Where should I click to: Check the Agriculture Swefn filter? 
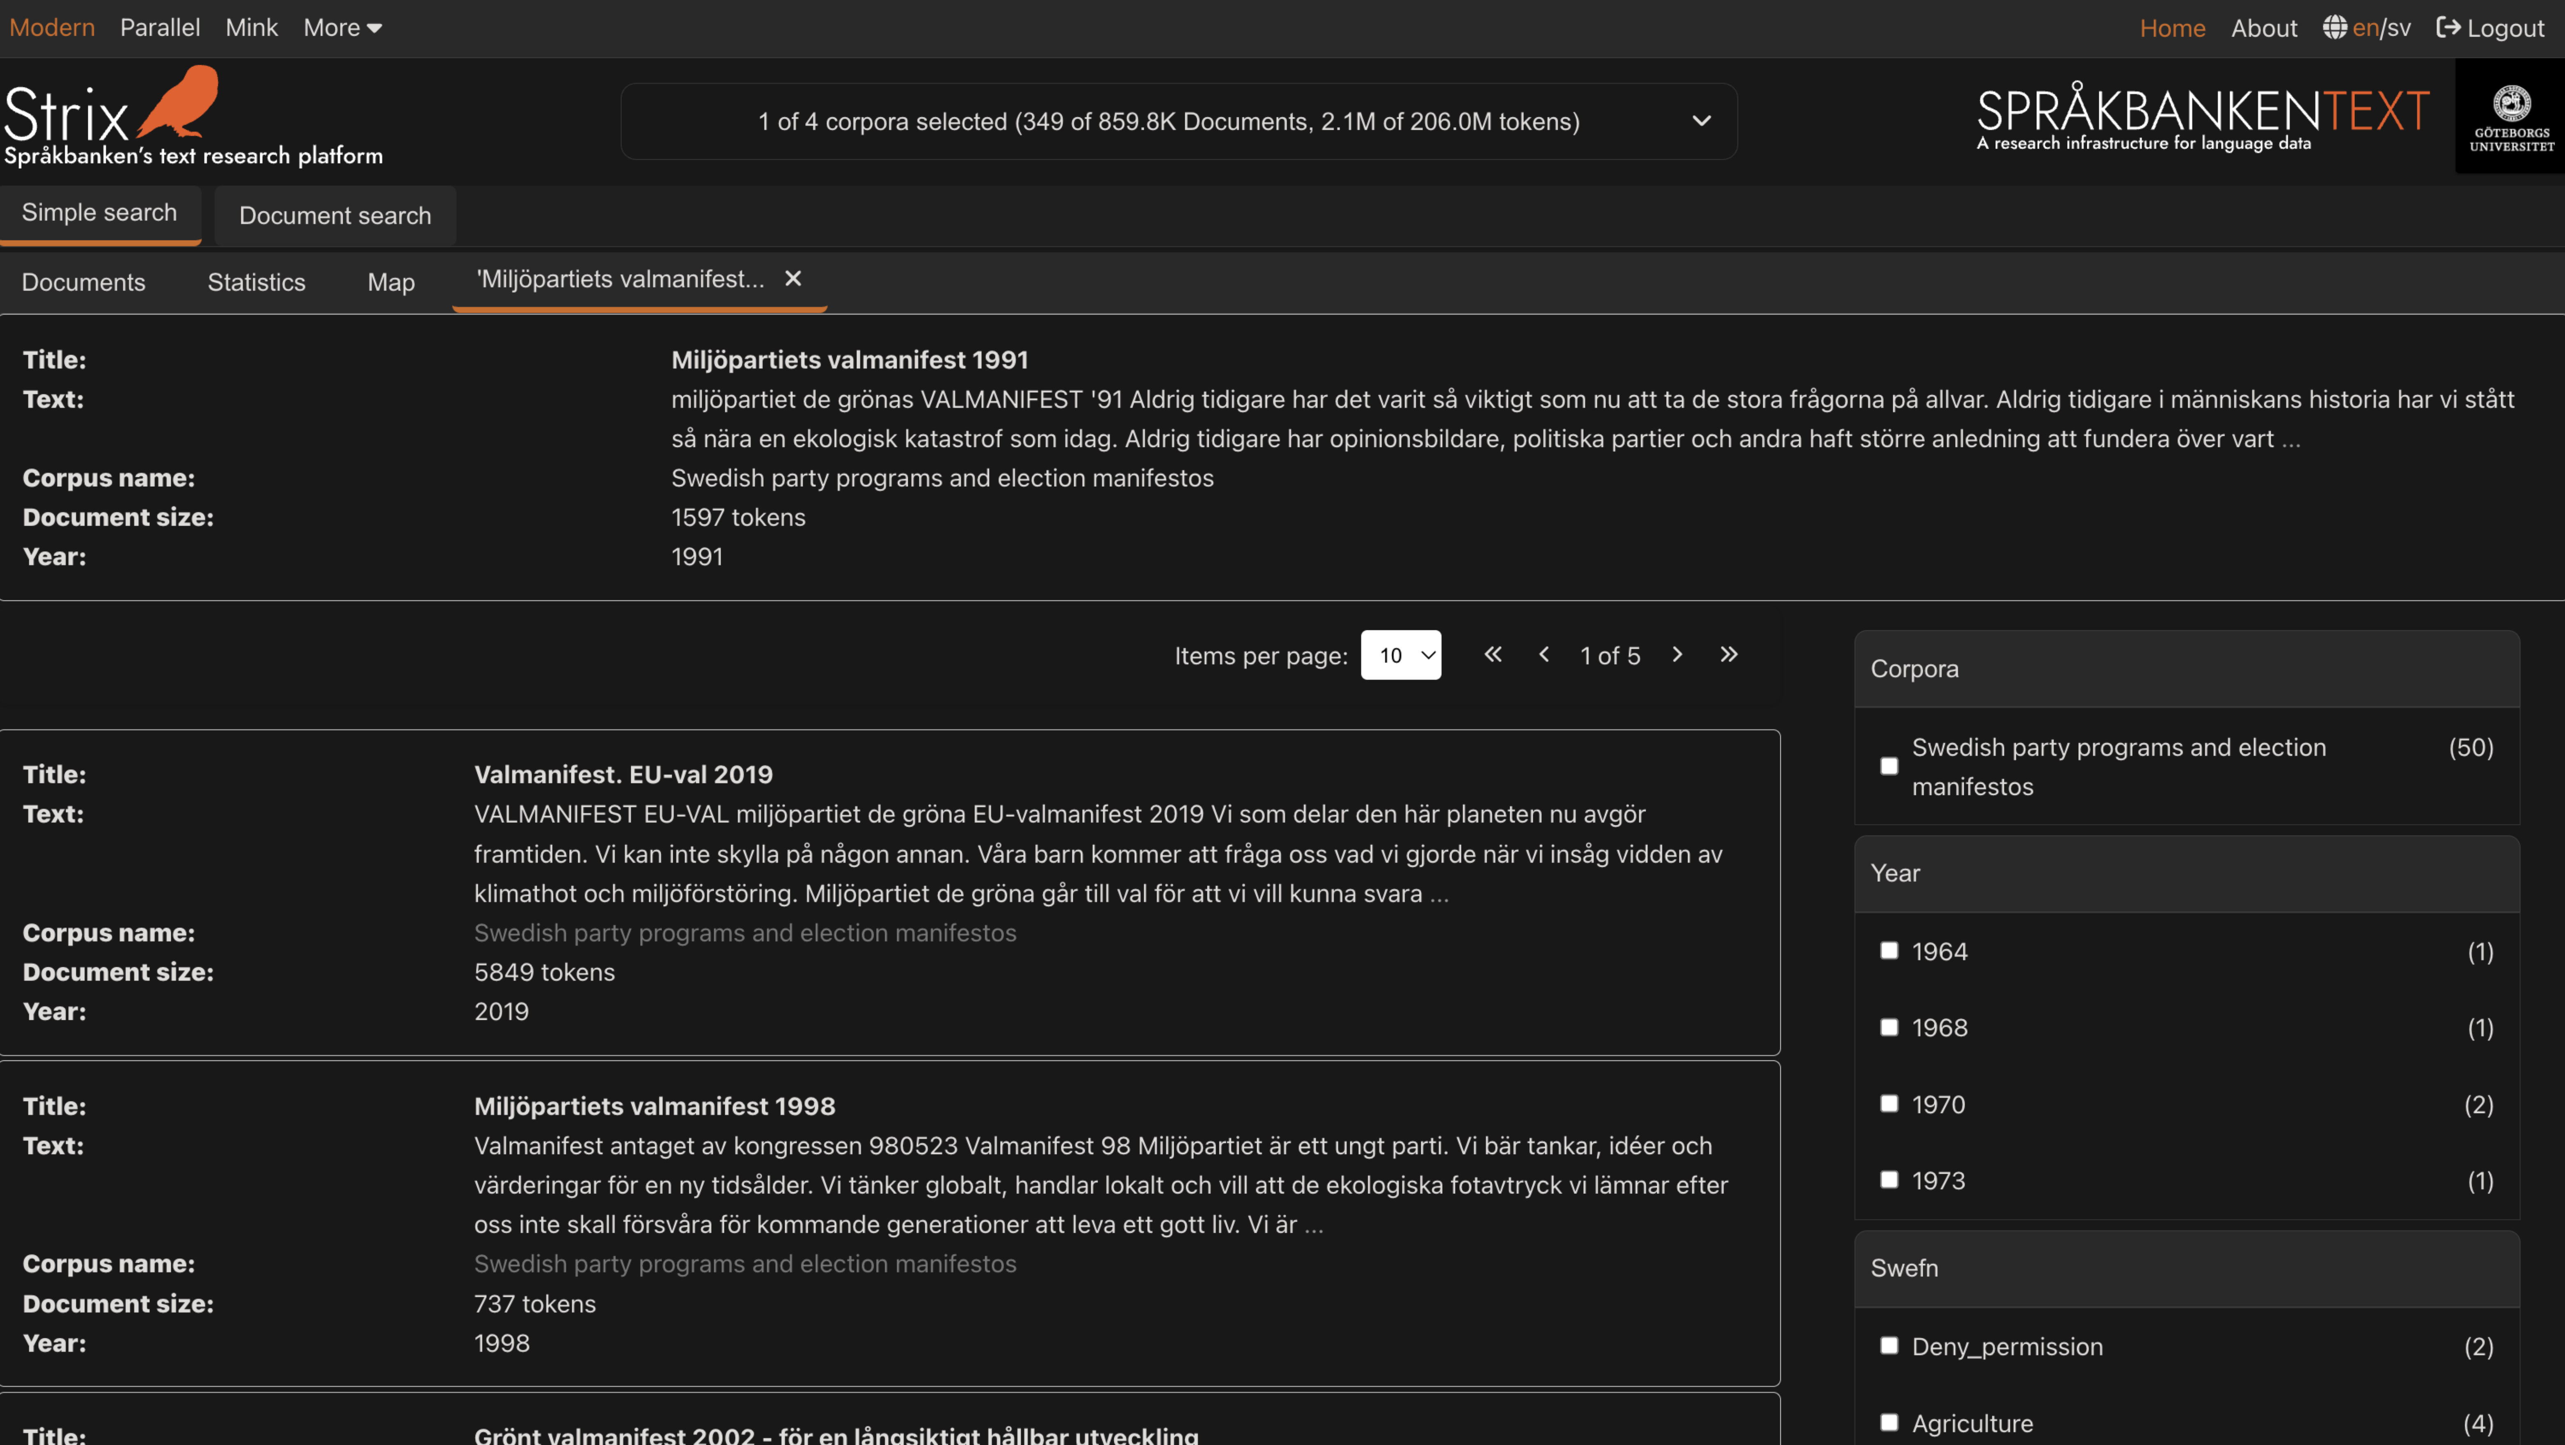click(1889, 1423)
